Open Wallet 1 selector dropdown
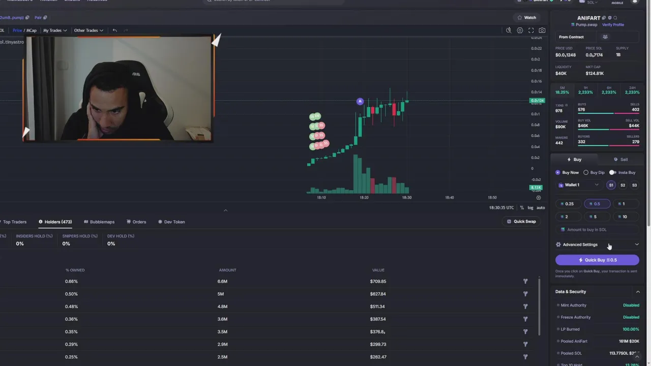The image size is (651, 366). [579, 185]
